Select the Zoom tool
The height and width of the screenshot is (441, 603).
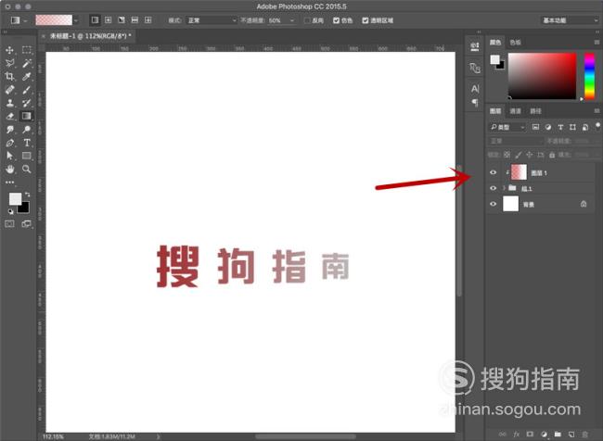coord(27,169)
